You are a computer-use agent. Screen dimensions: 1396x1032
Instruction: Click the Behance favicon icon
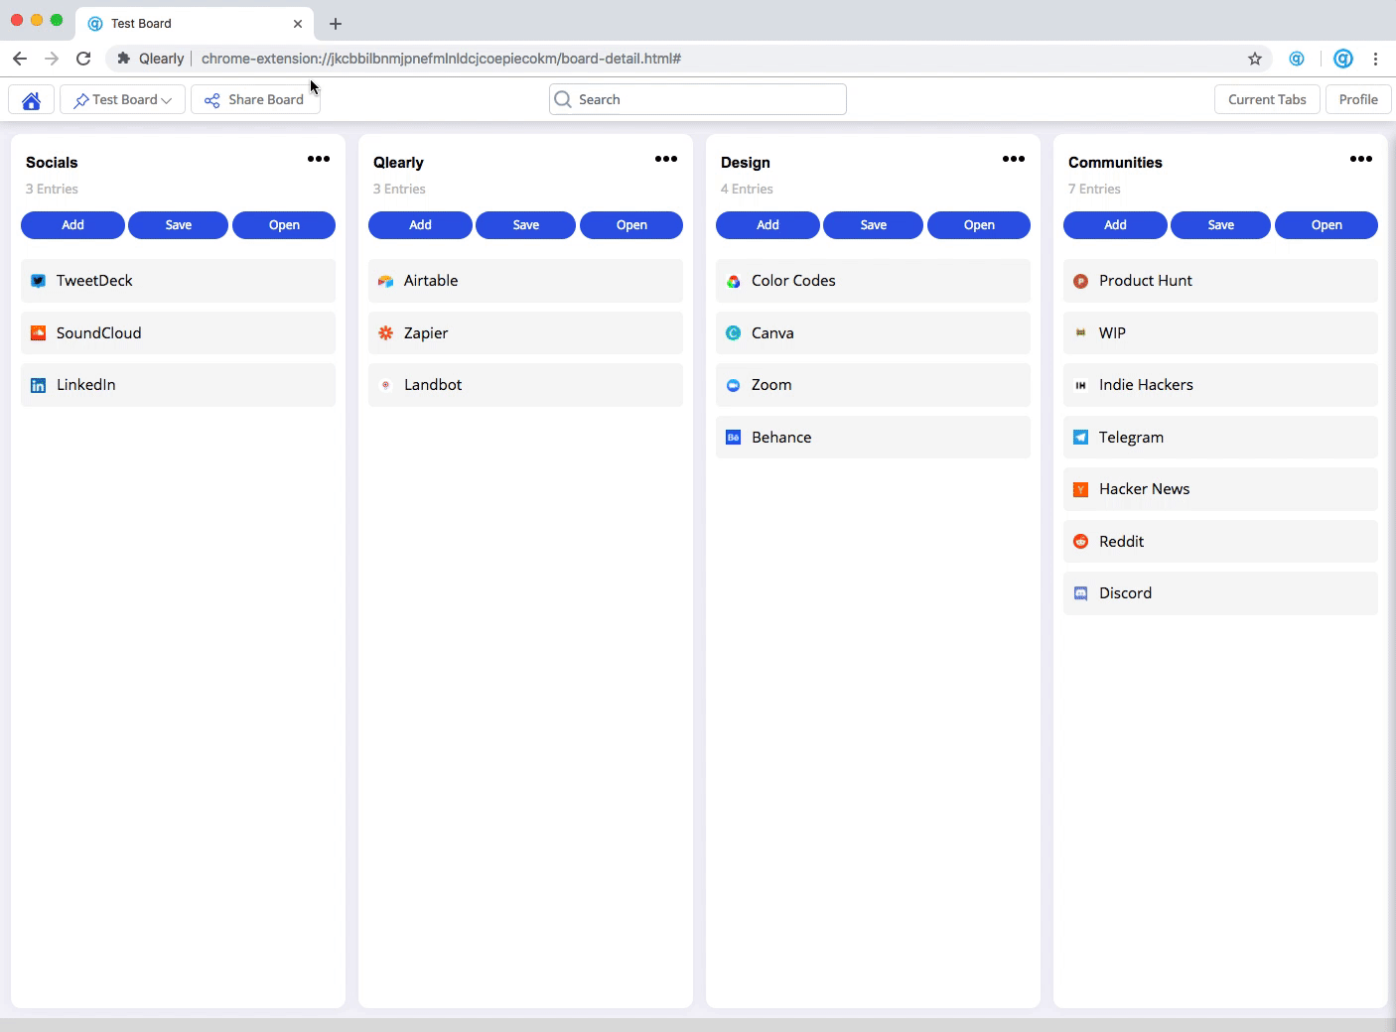point(733,438)
